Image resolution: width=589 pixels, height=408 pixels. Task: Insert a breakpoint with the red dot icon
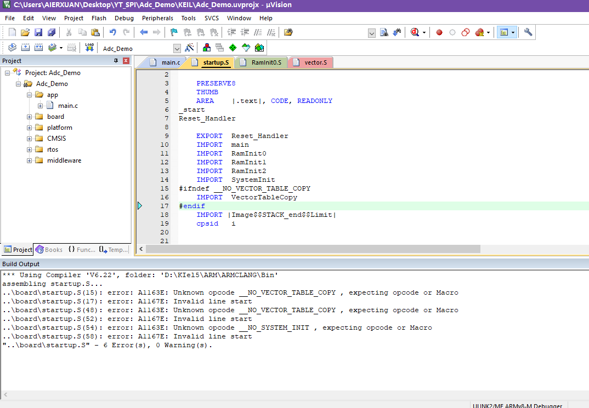tap(439, 32)
